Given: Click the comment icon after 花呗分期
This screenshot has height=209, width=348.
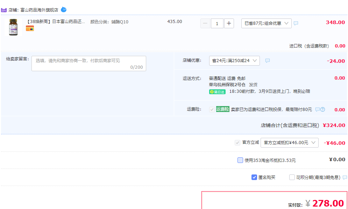Looking at the screenshot, I should coord(345,177).
